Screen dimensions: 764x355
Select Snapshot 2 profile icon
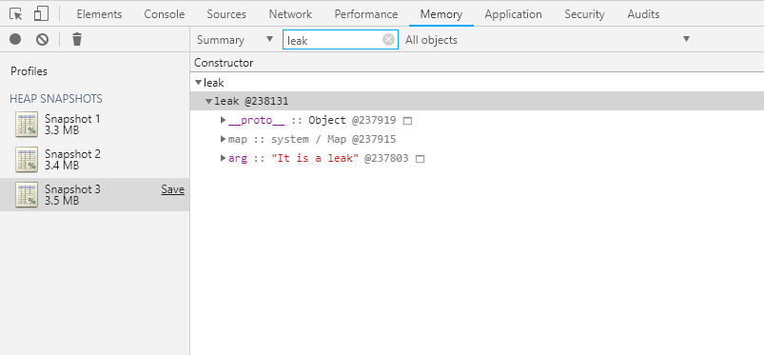click(27, 160)
